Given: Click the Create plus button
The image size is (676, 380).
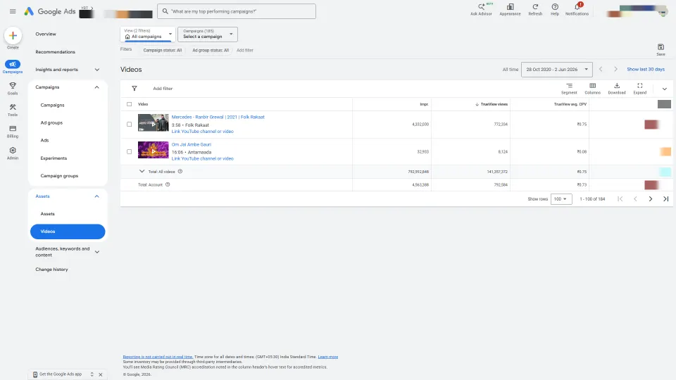Looking at the screenshot, I should point(13,35).
